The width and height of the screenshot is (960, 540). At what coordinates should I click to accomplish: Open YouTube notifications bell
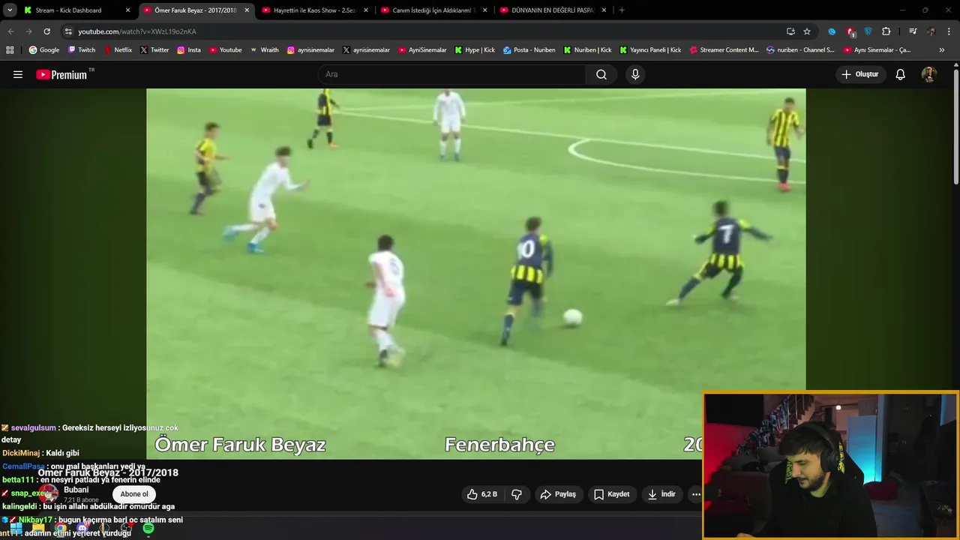pos(901,74)
